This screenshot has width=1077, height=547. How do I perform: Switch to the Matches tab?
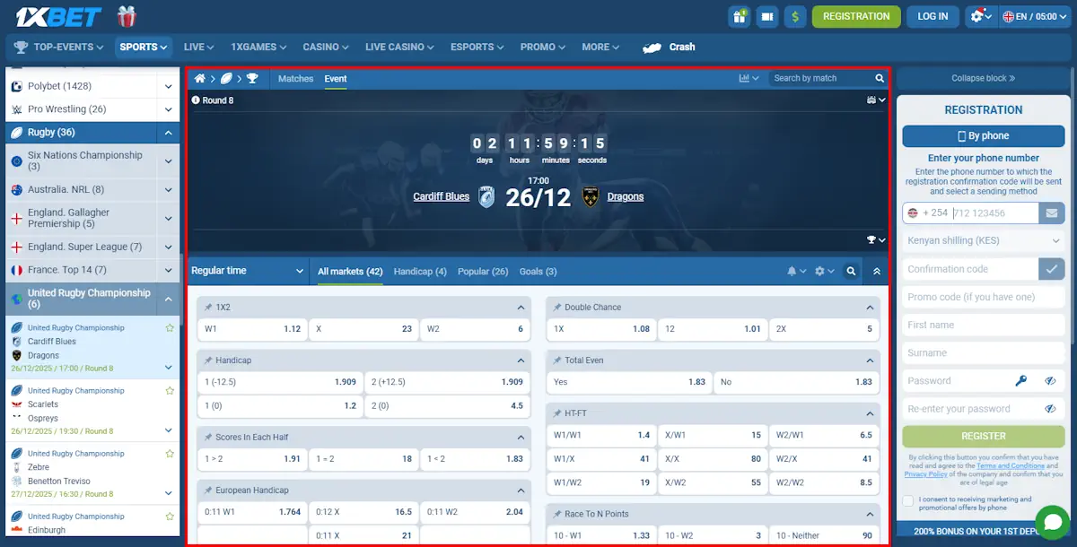[x=295, y=78]
